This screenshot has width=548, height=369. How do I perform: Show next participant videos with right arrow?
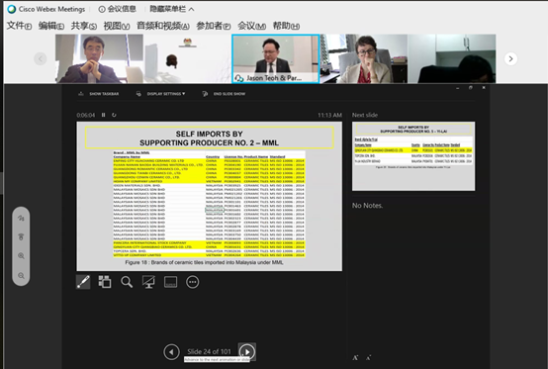tap(510, 58)
